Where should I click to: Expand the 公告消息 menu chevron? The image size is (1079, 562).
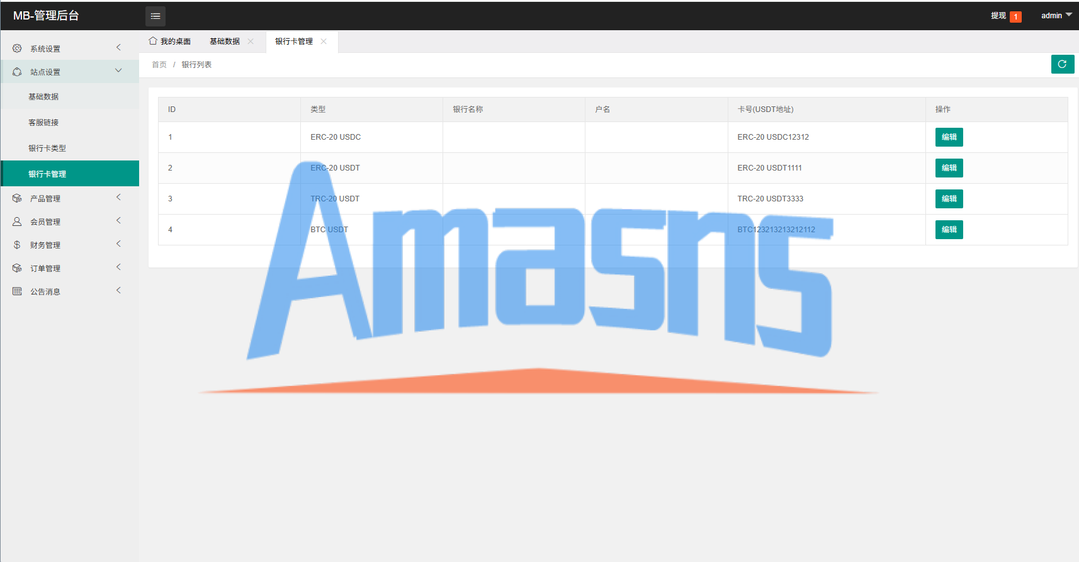[118, 291]
